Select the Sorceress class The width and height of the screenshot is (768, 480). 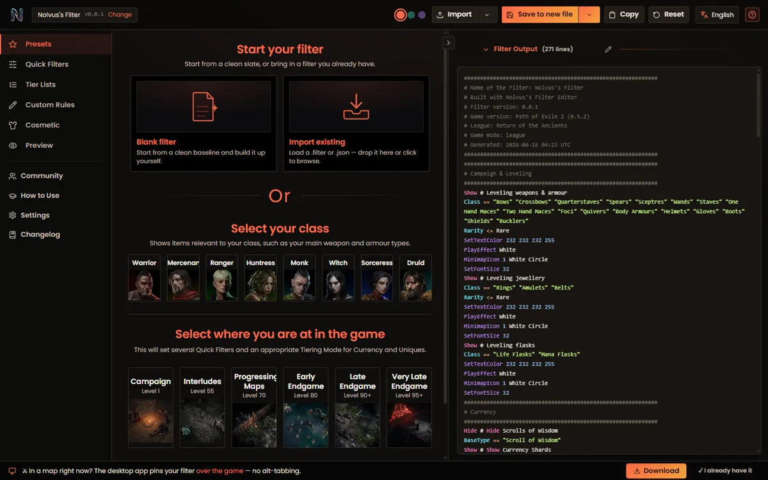[377, 278]
